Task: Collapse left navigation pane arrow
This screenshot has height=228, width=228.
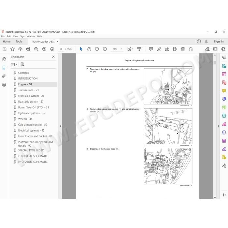Action: coord(60,126)
